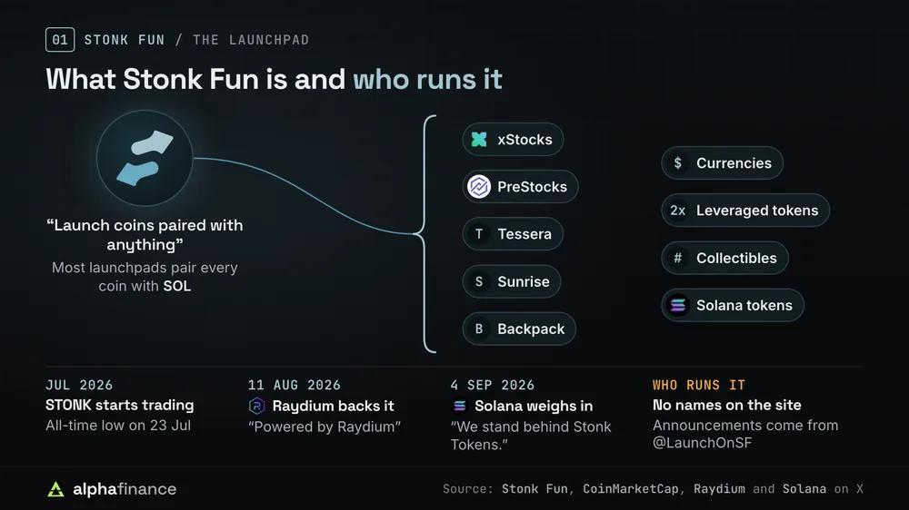The width and height of the screenshot is (909, 510).
Task: Click the dollar sign Currencies icon
Action: coord(678,163)
